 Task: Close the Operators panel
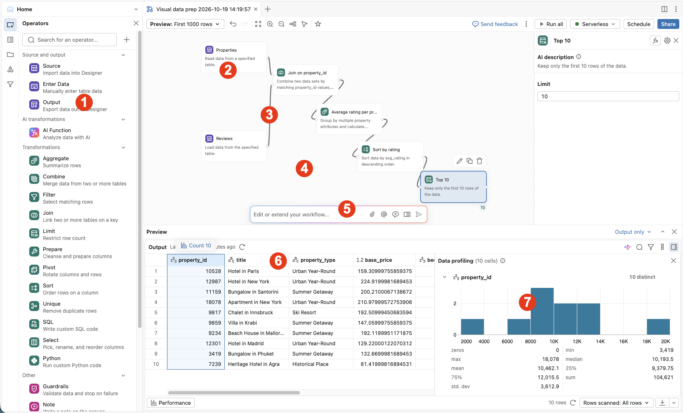(x=136, y=23)
